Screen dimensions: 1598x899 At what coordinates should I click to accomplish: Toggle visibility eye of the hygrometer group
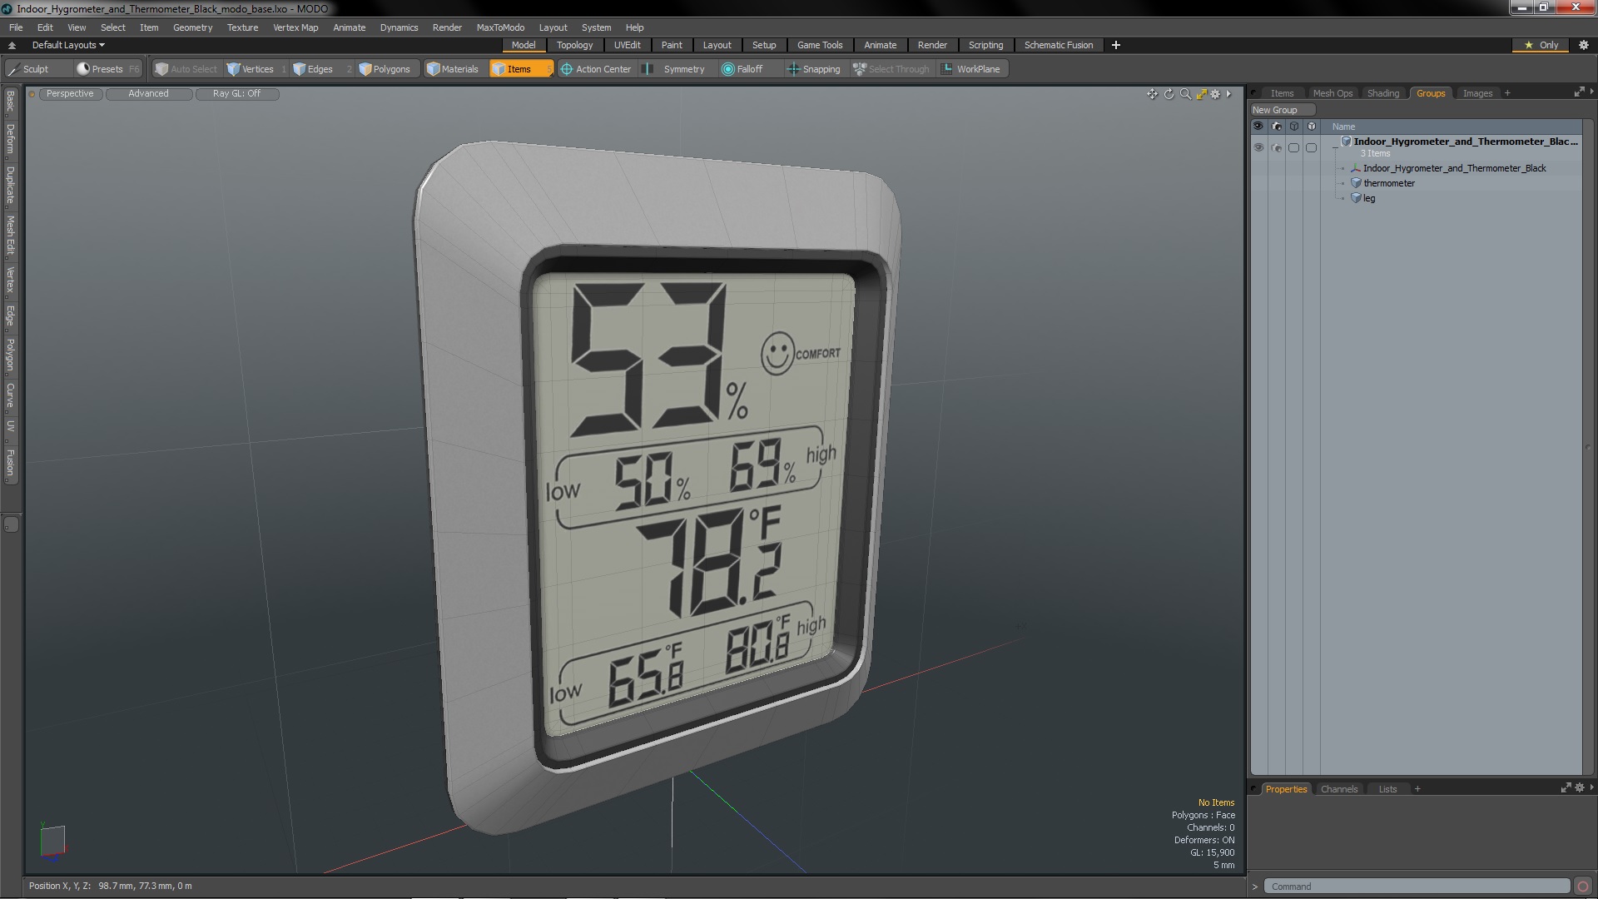1258,147
